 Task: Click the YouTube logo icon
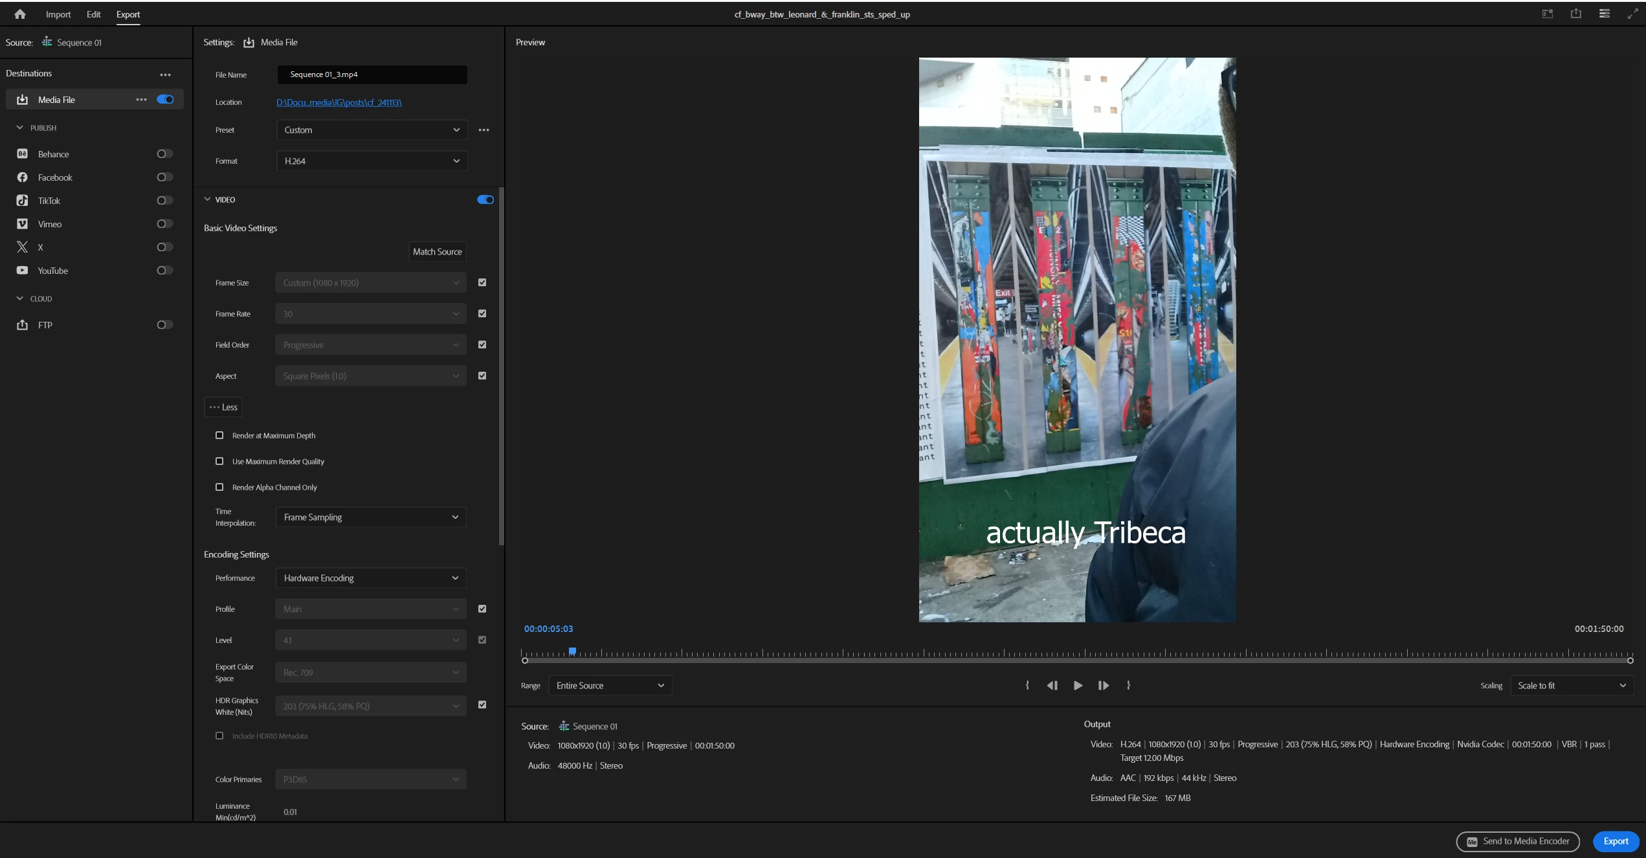coord(22,270)
